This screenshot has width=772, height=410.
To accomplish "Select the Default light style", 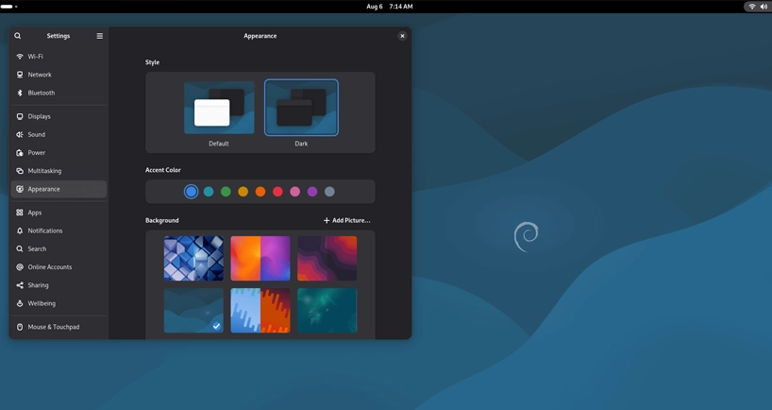I will click(219, 108).
